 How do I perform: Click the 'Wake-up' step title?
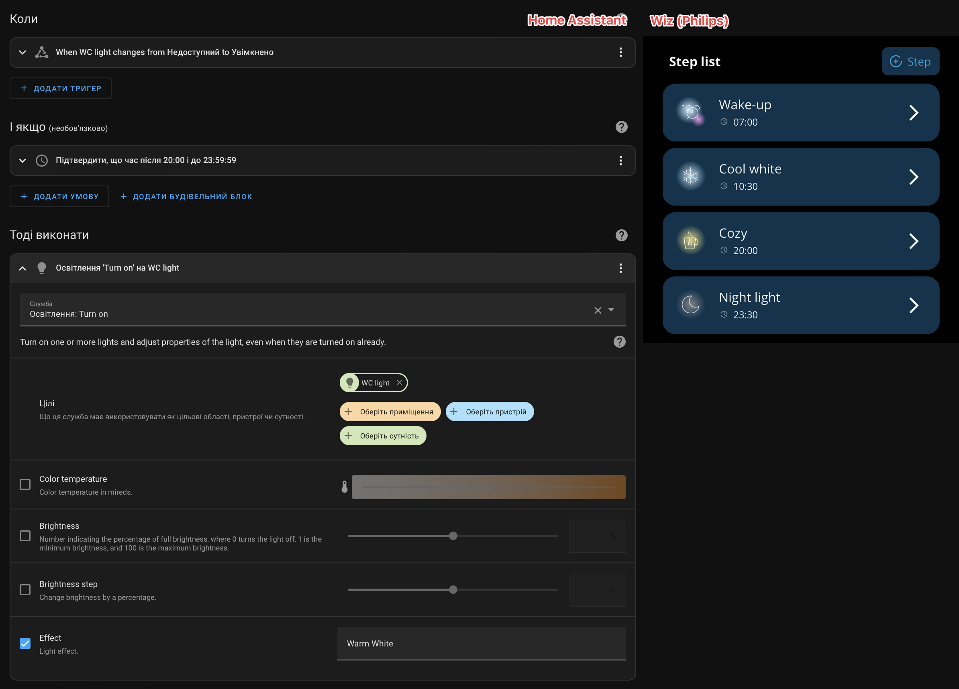(745, 105)
